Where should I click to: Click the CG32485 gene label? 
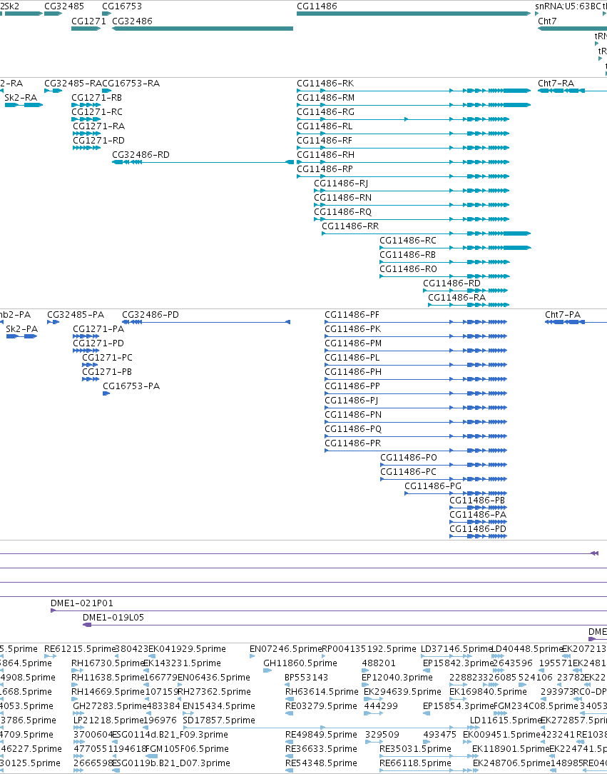pos(64,6)
